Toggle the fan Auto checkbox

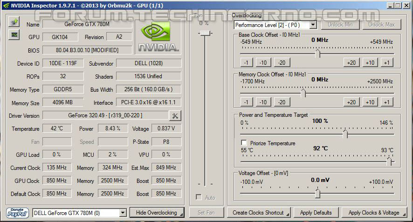point(199,197)
